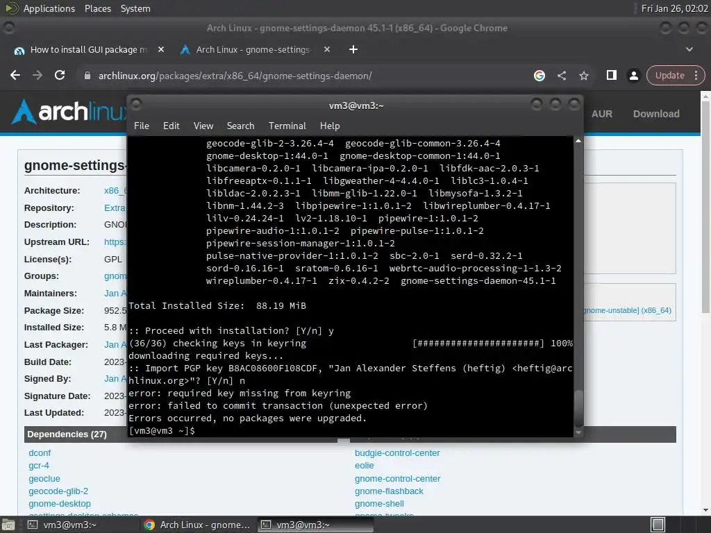Click 'Total Installed Size: 88.19 MiB' text
Screen dimensions: 711x533
[217, 306]
